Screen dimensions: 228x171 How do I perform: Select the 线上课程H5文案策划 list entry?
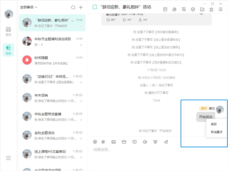click(x=52, y=154)
